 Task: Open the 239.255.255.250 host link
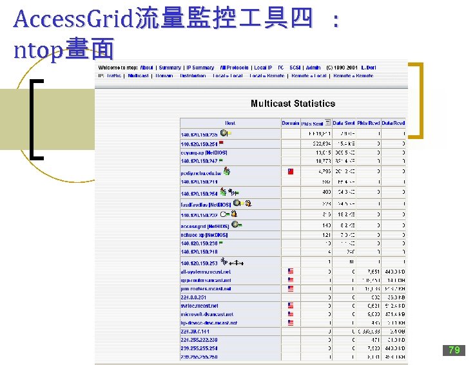199,357
